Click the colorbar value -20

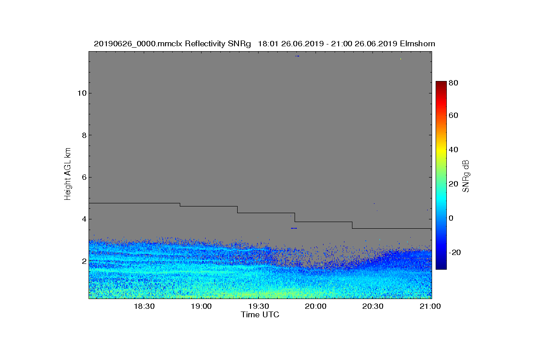pyautogui.click(x=455, y=252)
